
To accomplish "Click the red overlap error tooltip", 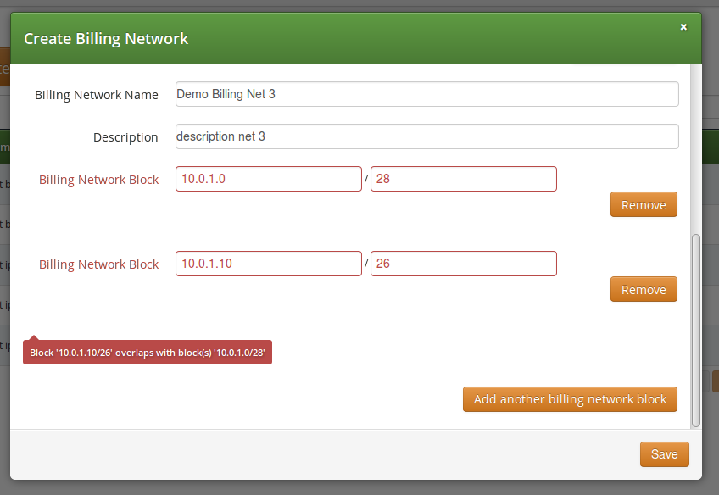I will click(x=148, y=352).
